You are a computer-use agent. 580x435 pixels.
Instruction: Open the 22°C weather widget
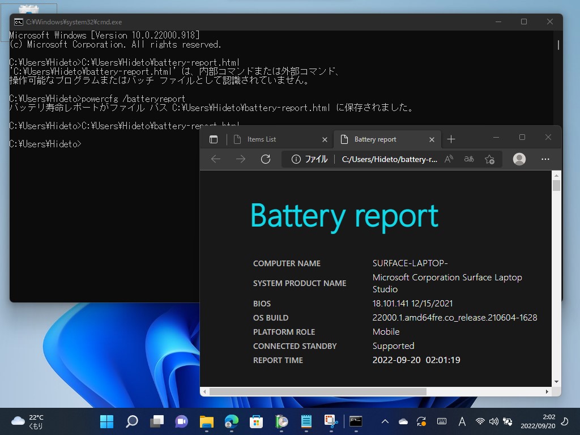(x=23, y=422)
